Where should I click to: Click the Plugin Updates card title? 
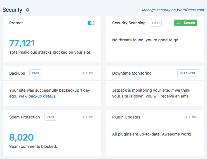point(126,117)
